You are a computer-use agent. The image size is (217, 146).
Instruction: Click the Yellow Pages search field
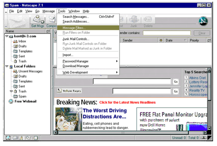142,91
